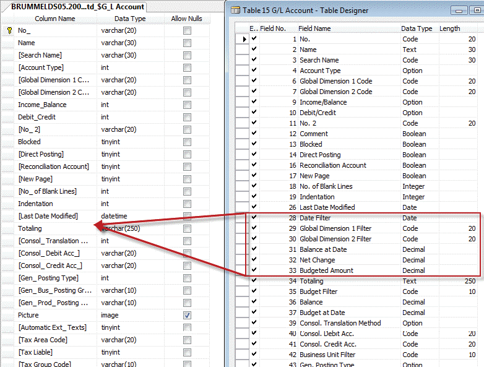The width and height of the screenshot is (484, 367).
Task: Toggle Allow Nulls checkbox for No_ column
Action: click(x=187, y=30)
